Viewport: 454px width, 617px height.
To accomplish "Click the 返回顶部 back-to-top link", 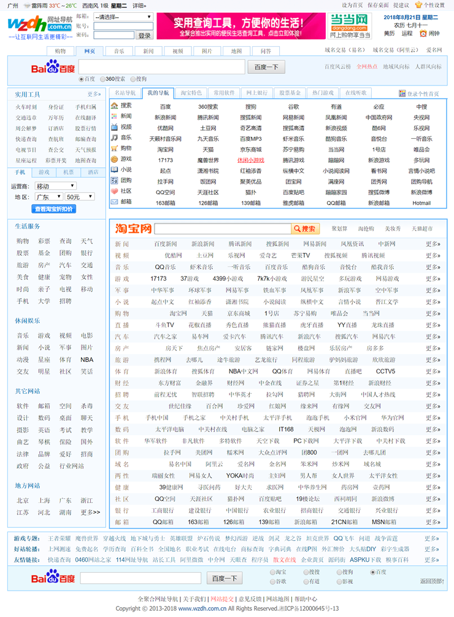I will click(432, 581).
